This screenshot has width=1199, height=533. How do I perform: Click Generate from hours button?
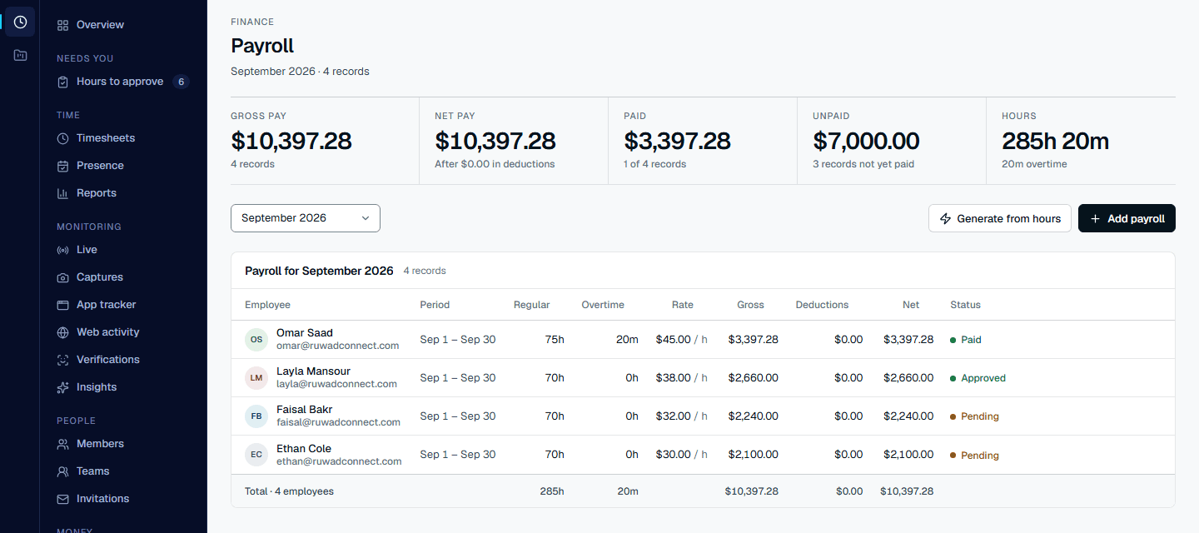(x=1000, y=218)
